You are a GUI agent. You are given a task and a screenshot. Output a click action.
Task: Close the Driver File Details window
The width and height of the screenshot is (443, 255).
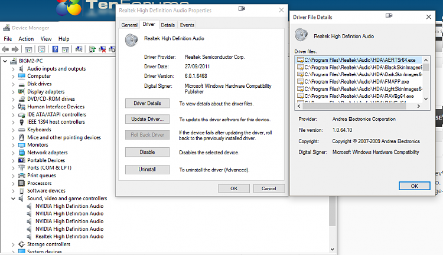pyautogui.click(x=429, y=17)
